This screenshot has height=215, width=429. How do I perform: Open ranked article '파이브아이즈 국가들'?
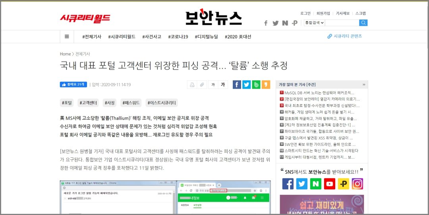(x=322, y=131)
